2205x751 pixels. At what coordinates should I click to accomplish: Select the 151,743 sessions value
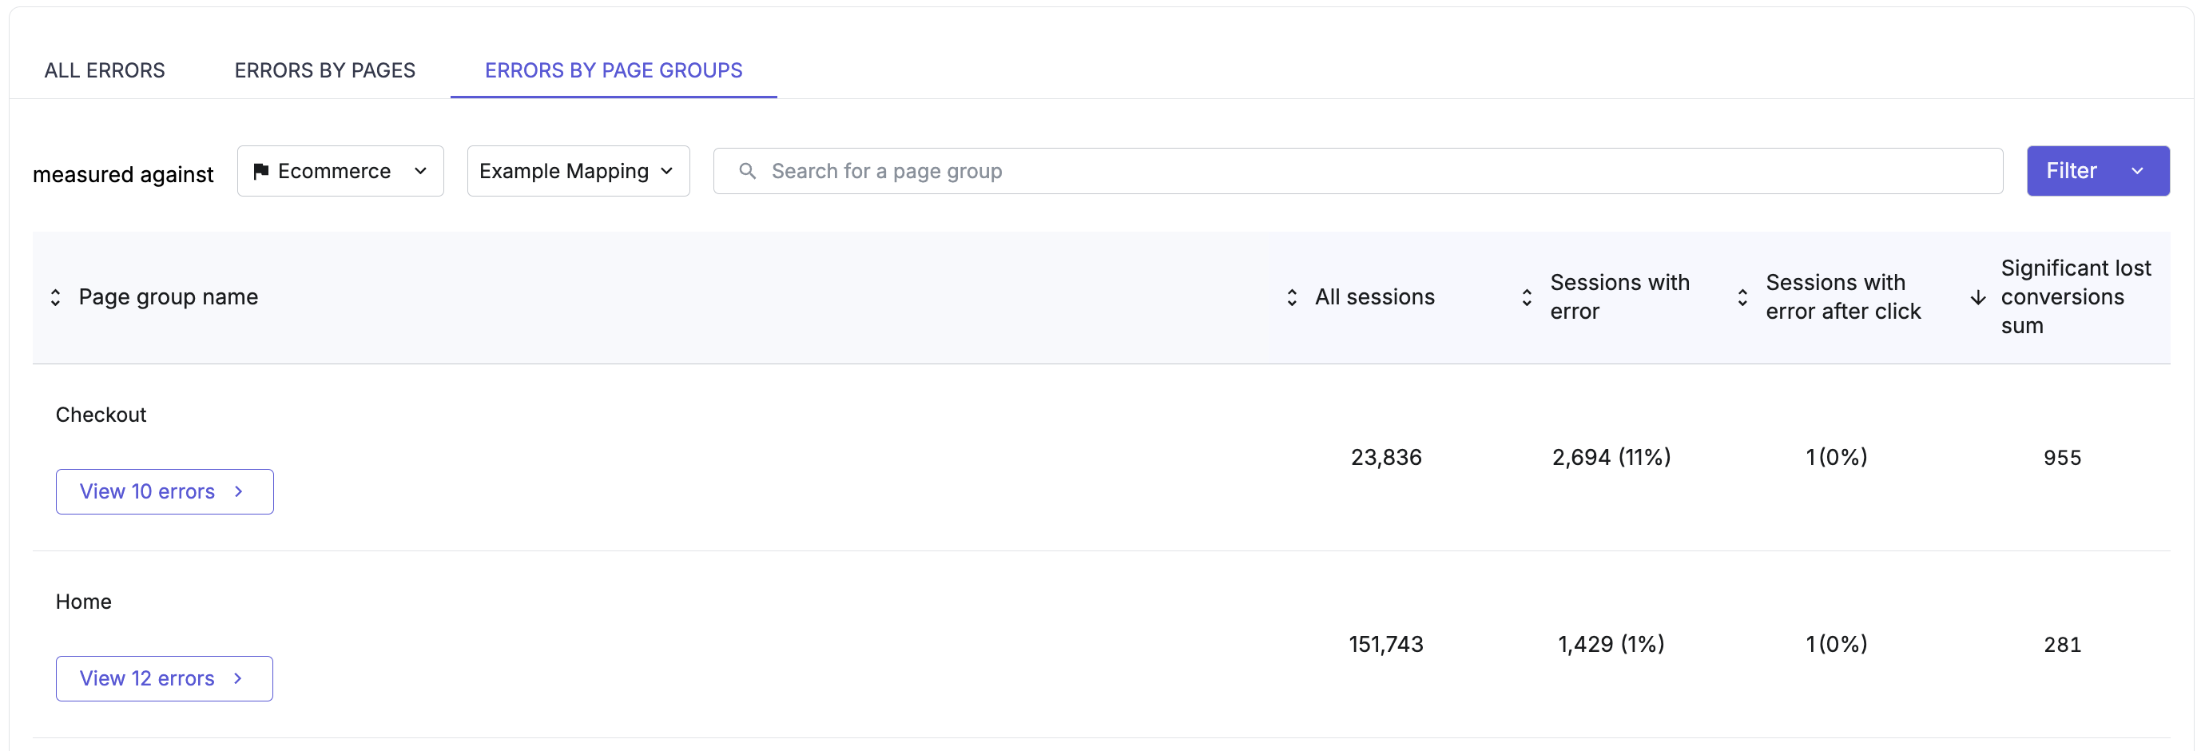(x=1386, y=644)
